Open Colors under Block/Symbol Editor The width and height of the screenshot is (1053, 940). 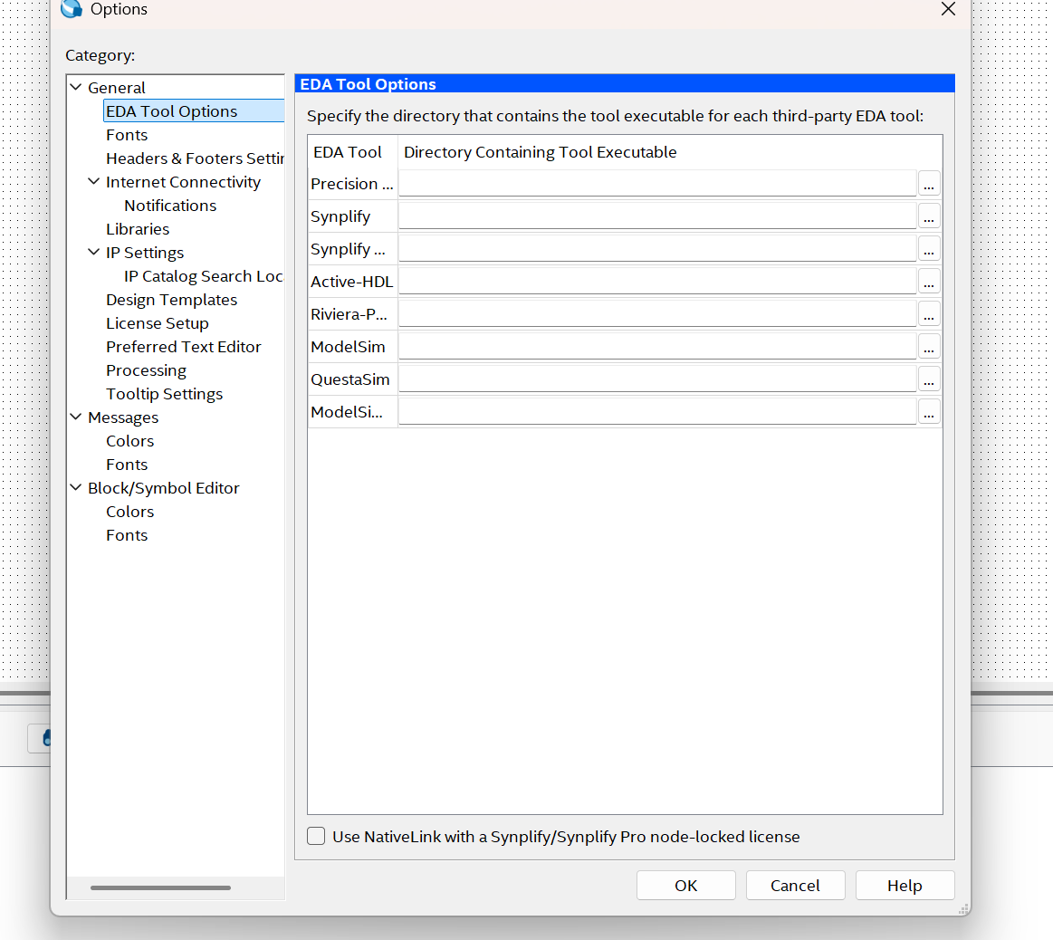point(130,512)
